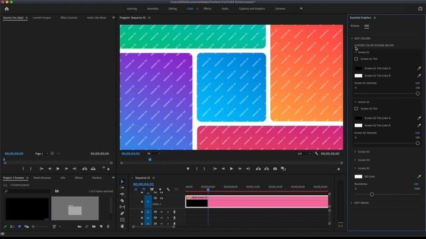
Task: Add marker in Program monitor
Action: (x=188, y=169)
